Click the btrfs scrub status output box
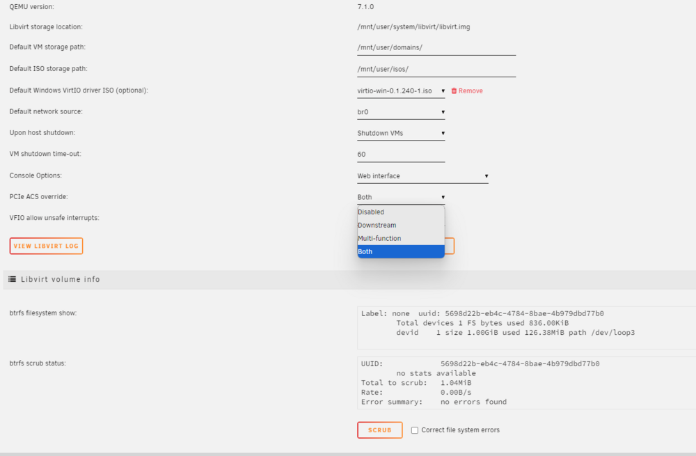 pos(526,383)
